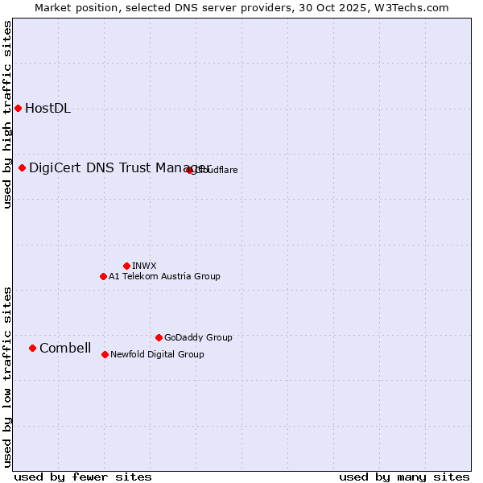Click the 'used by many sites' axis label
Image resolution: width=483 pixels, height=483 pixels.
click(x=404, y=477)
